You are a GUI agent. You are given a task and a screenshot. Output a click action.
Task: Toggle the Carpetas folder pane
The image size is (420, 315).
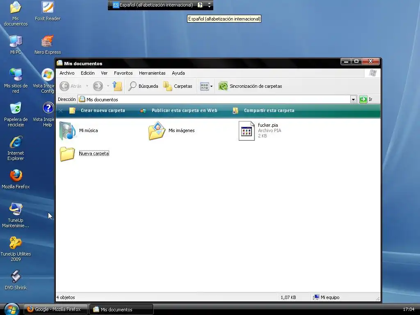(x=178, y=86)
